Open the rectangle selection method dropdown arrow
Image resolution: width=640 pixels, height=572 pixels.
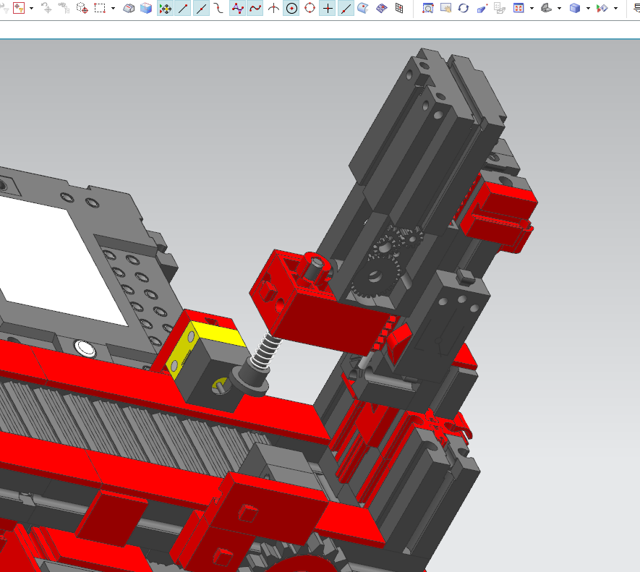(x=113, y=8)
